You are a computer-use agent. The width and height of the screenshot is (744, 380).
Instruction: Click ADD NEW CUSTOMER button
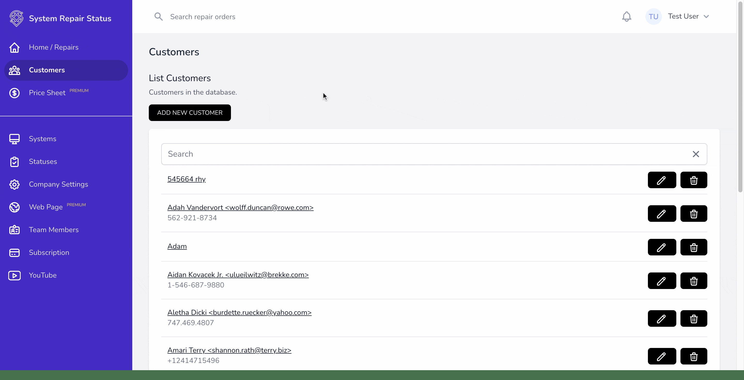click(x=190, y=113)
